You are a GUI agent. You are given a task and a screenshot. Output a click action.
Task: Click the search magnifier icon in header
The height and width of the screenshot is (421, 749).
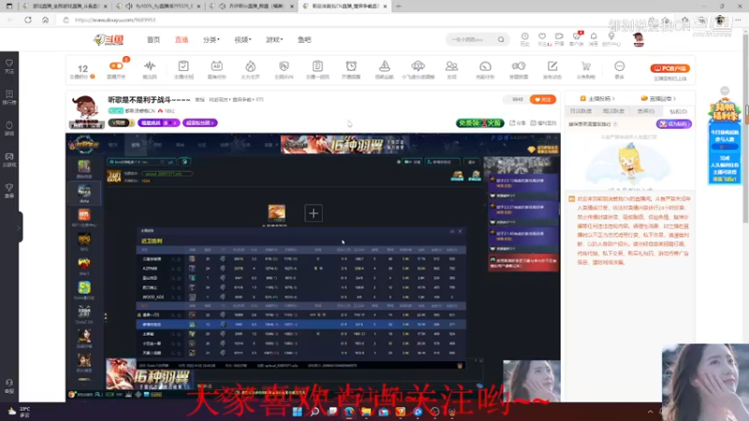pos(501,39)
